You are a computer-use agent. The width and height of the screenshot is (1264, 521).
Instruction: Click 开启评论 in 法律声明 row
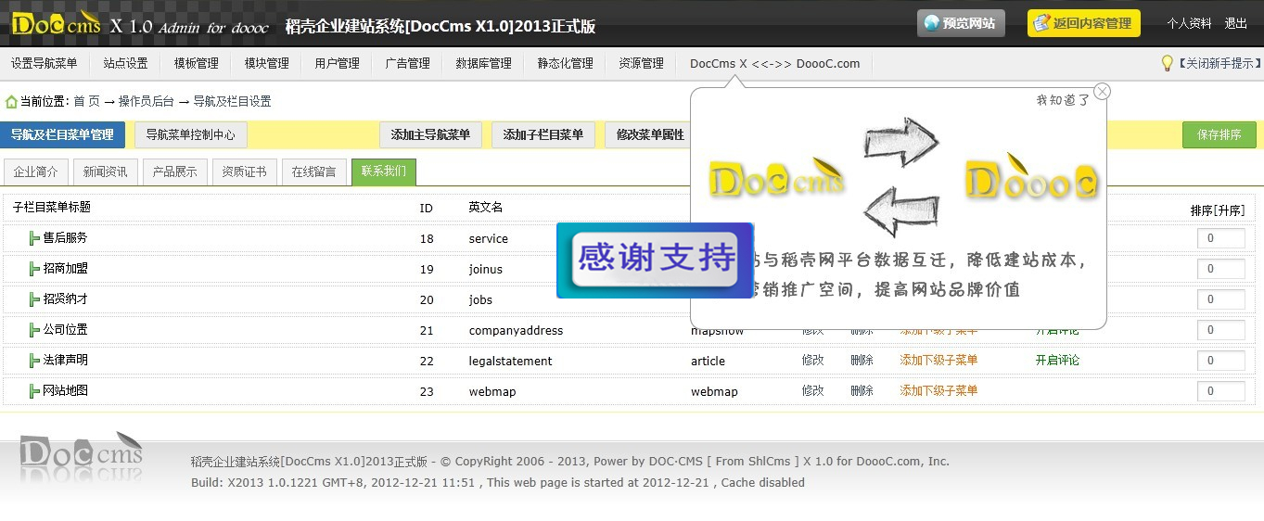pyautogui.click(x=1057, y=360)
